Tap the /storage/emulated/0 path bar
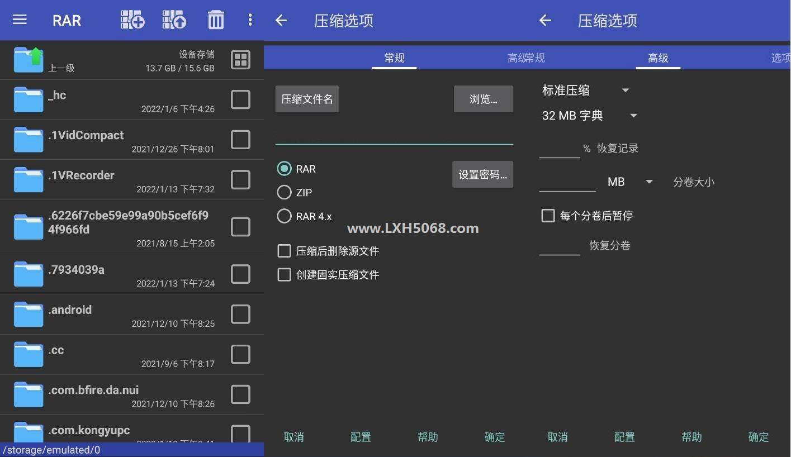 pyautogui.click(x=132, y=450)
